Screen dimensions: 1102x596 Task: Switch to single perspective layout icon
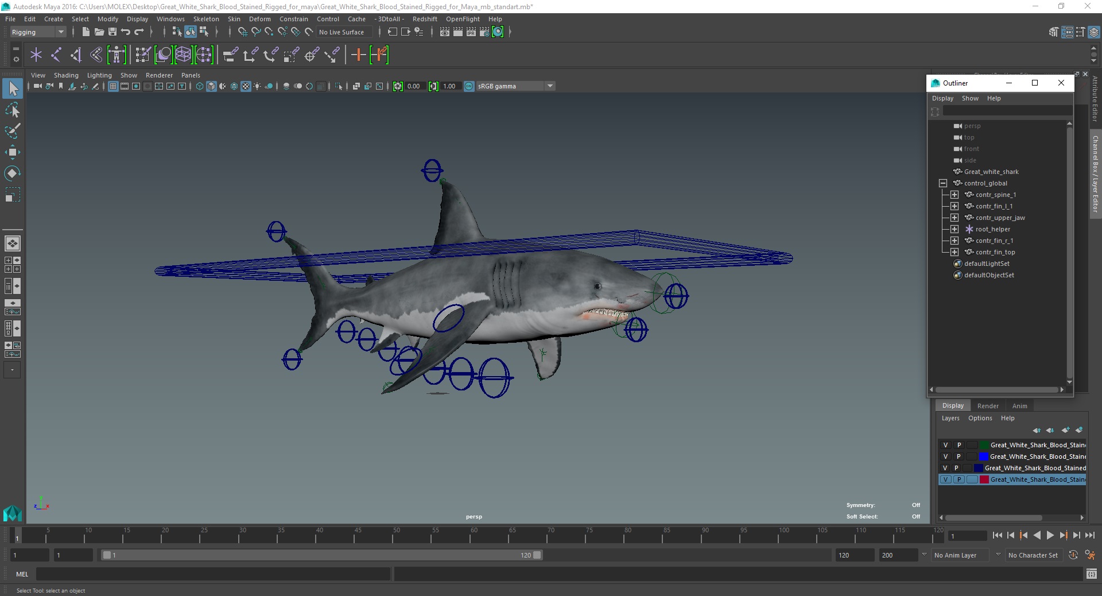tap(13, 243)
